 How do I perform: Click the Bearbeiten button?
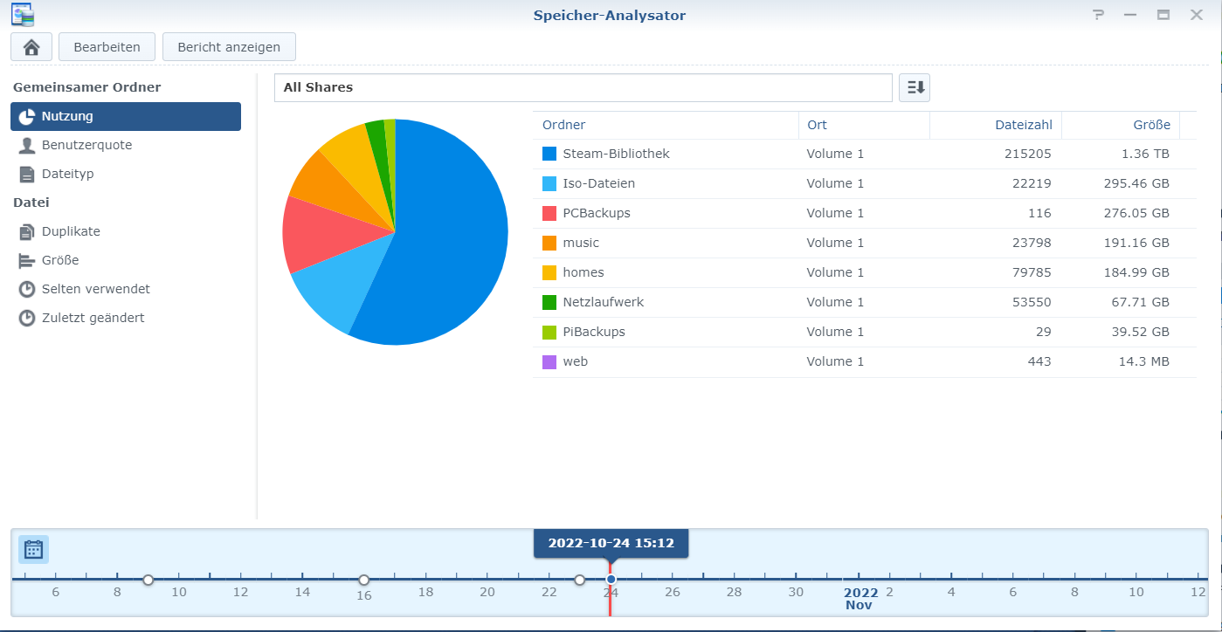coord(107,47)
